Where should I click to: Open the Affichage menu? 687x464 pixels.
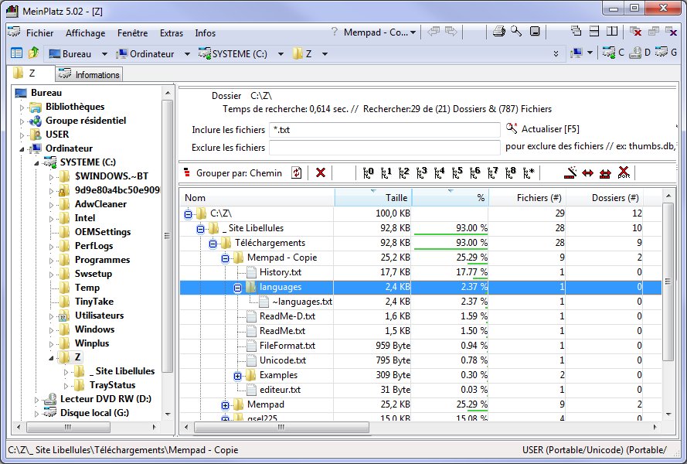tap(86, 33)
